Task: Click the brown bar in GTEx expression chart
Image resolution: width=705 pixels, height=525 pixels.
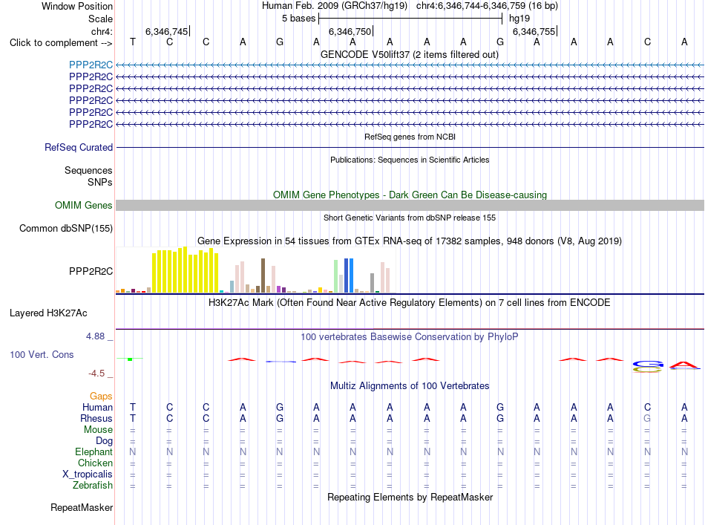Action: [263, 275]
